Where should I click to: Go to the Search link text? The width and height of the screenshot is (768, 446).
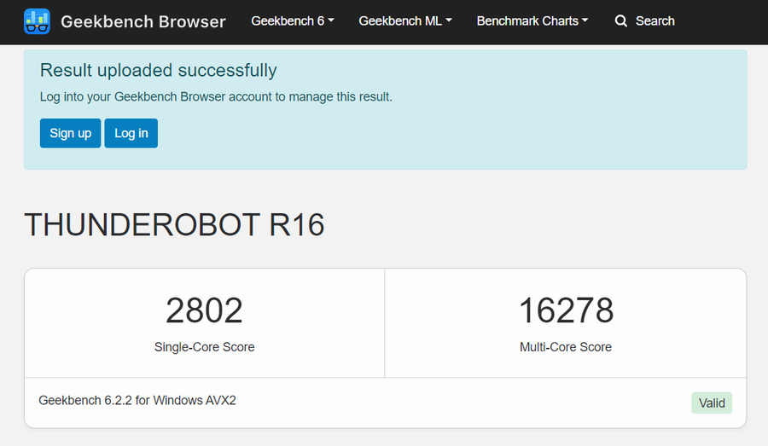point(655,21)
